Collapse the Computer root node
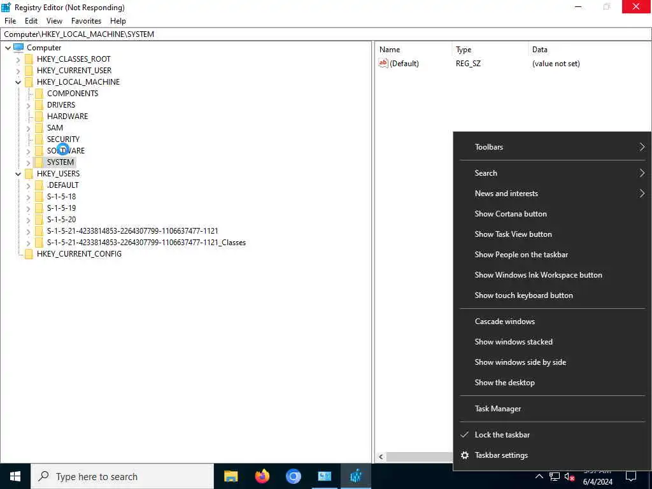652x489 pixels. 8,48
